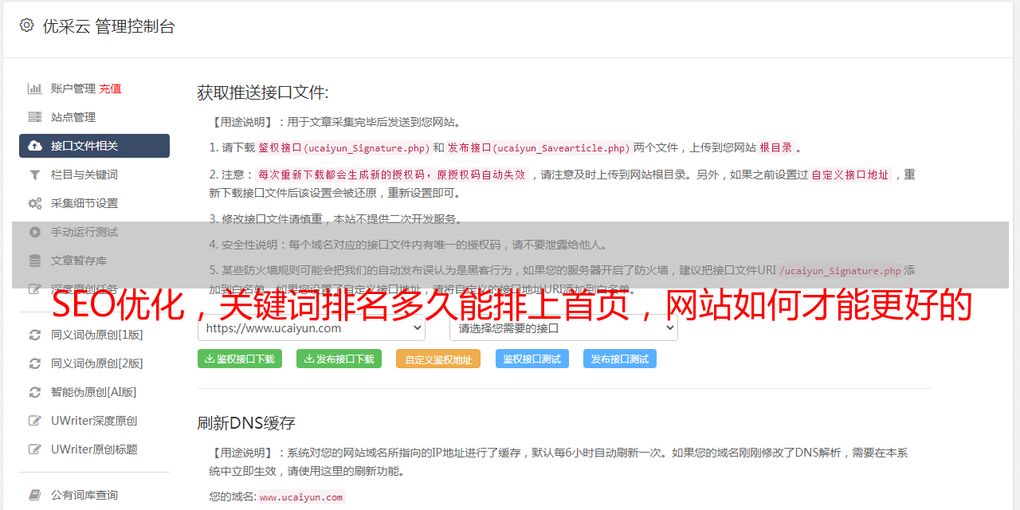
Task: Click the gears icon beside 采集细节设置
Action: 35,203
